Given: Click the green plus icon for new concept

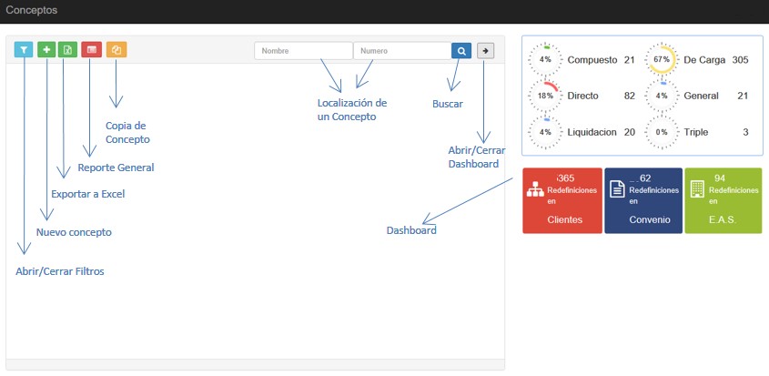Looking at the screenshot, I should point(46,50).
